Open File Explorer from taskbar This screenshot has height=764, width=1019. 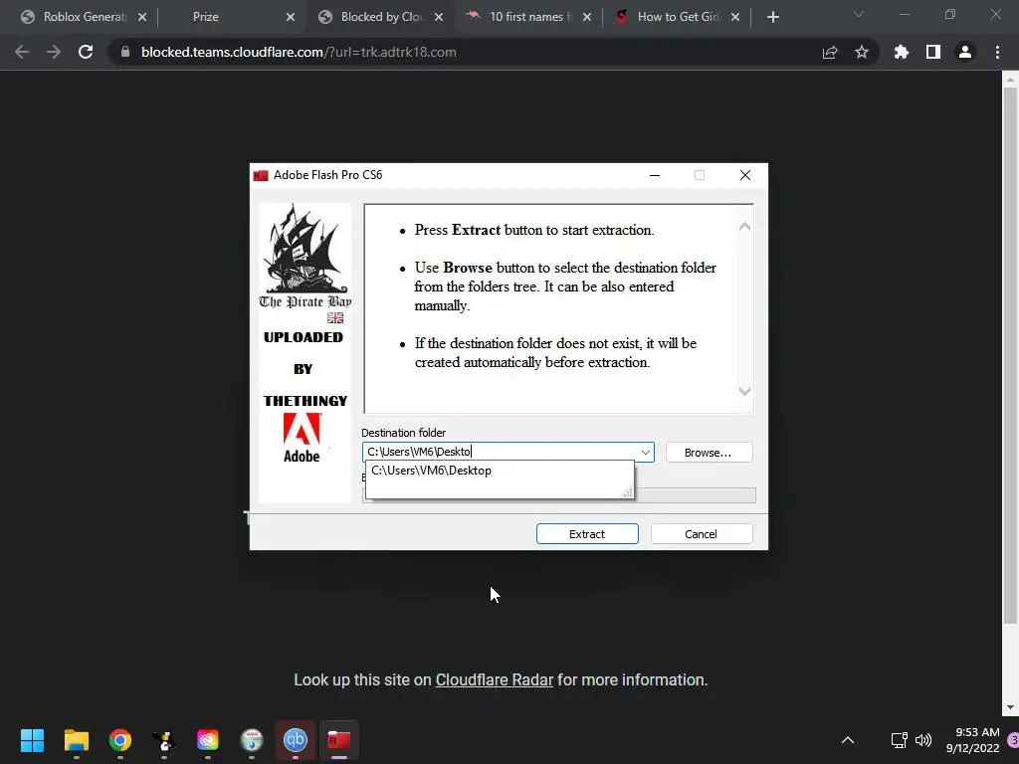(76, 740)
